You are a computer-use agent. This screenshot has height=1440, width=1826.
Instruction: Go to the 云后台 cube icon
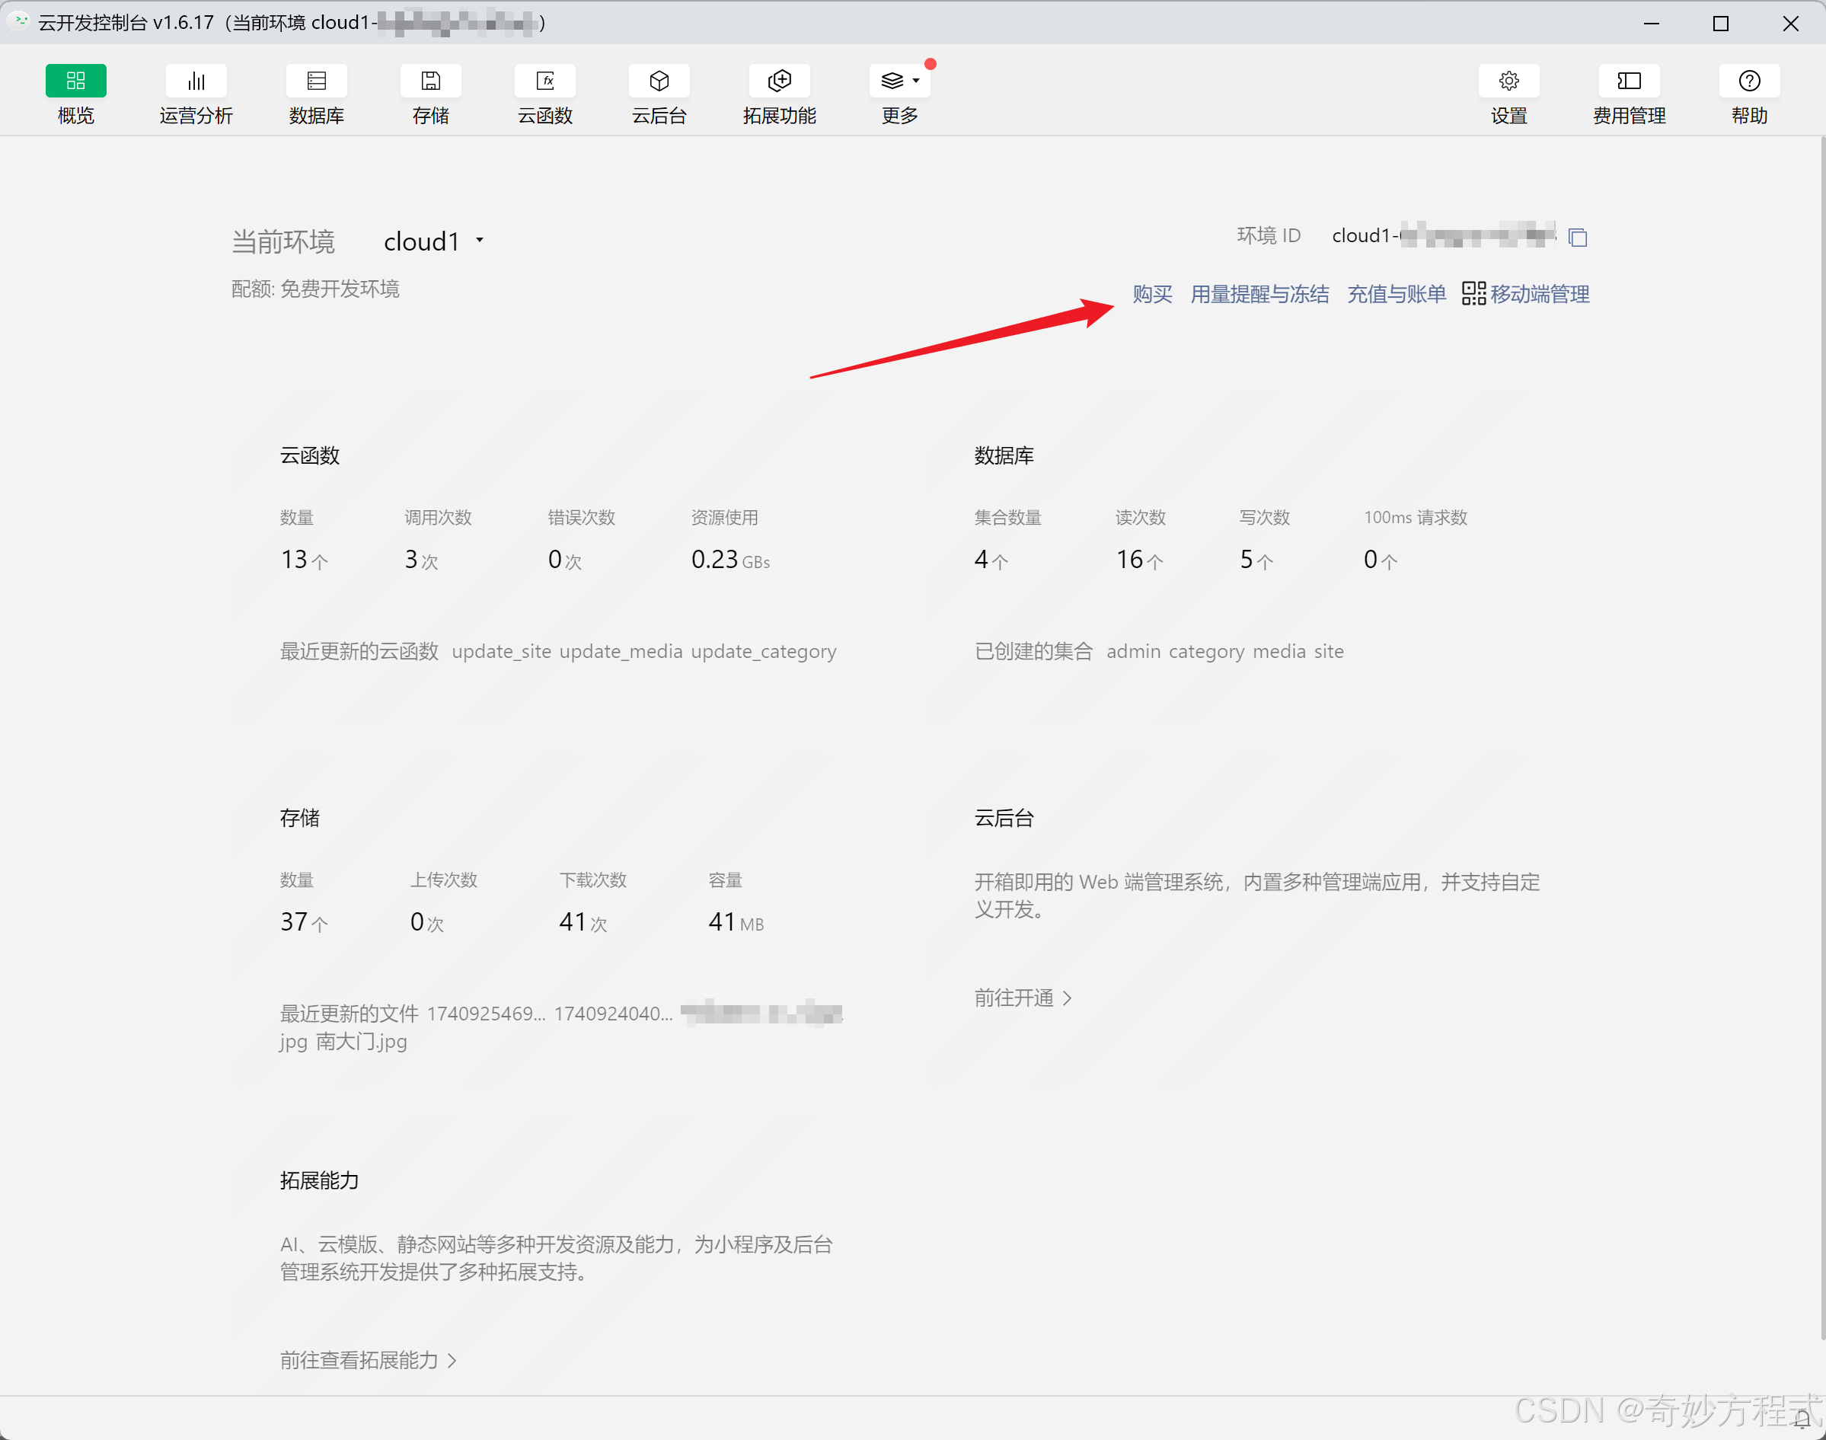coord(659,81)
